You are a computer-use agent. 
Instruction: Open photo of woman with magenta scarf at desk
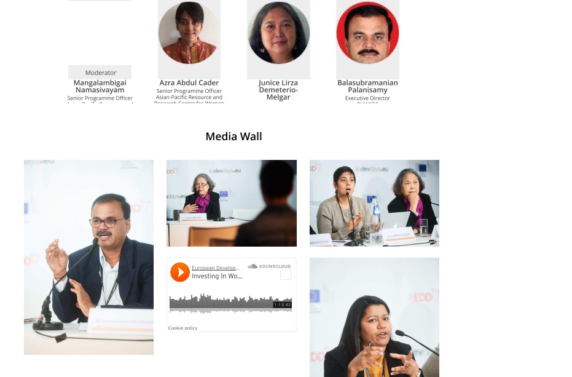(x=232, y=203)
